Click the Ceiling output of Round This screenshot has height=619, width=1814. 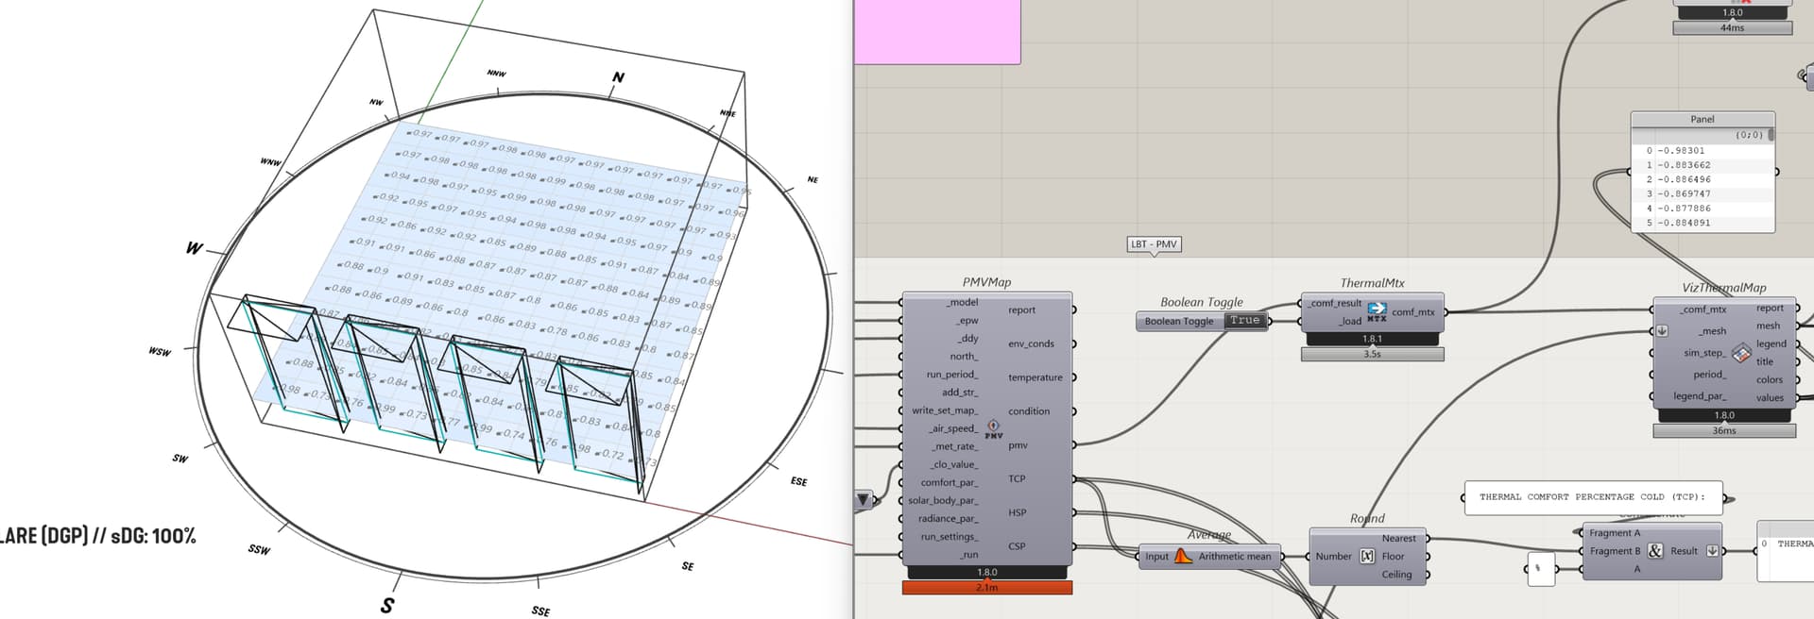pos(1396,575)
